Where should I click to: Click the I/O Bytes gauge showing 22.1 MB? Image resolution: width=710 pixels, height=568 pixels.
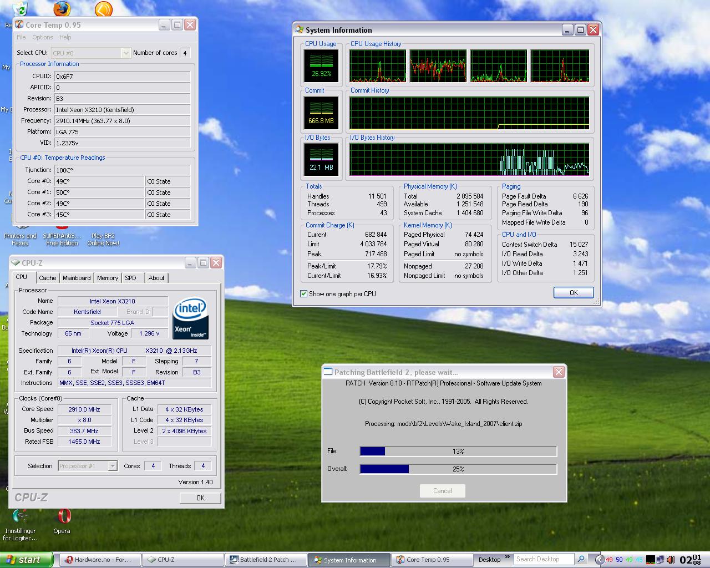click(x=321, y=160)
